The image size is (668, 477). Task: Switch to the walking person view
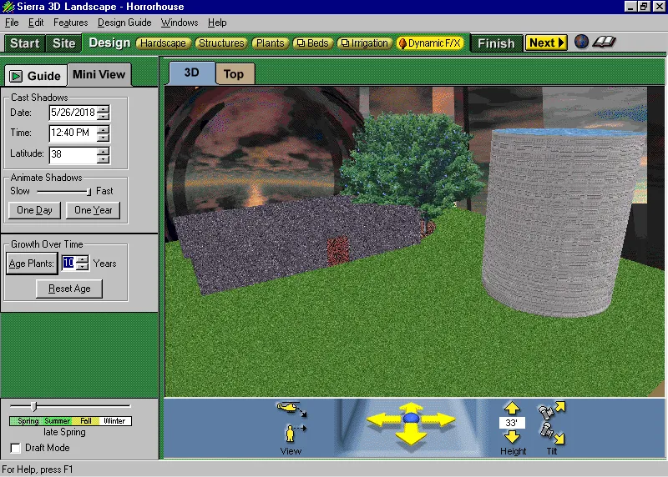click(x=291, y=433)
